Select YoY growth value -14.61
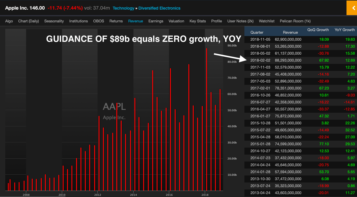 (x=349, y=102)
